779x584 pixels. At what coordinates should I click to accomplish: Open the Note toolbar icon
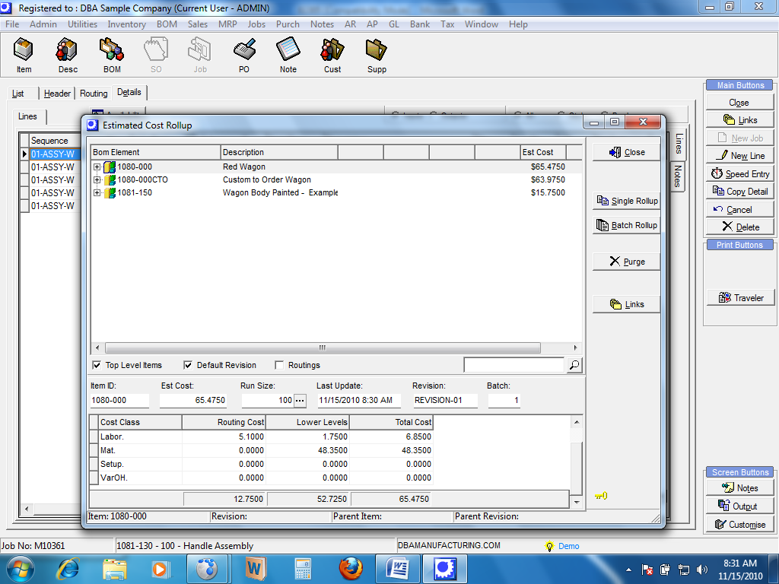point(288,56)
